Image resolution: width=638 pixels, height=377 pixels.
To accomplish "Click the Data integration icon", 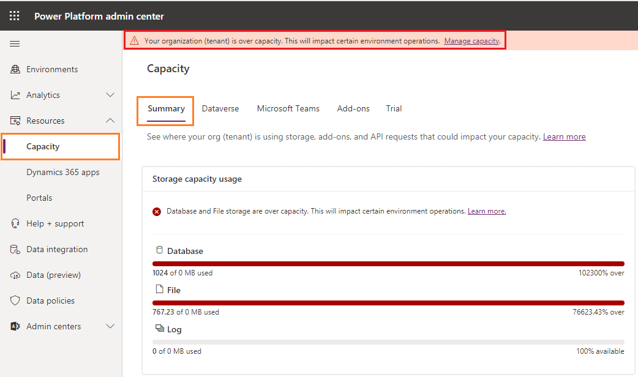I will click(x=15, y=249).
